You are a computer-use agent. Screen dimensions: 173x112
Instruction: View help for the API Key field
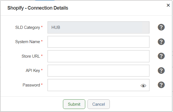pyautogui.click(x=161, y=71)
